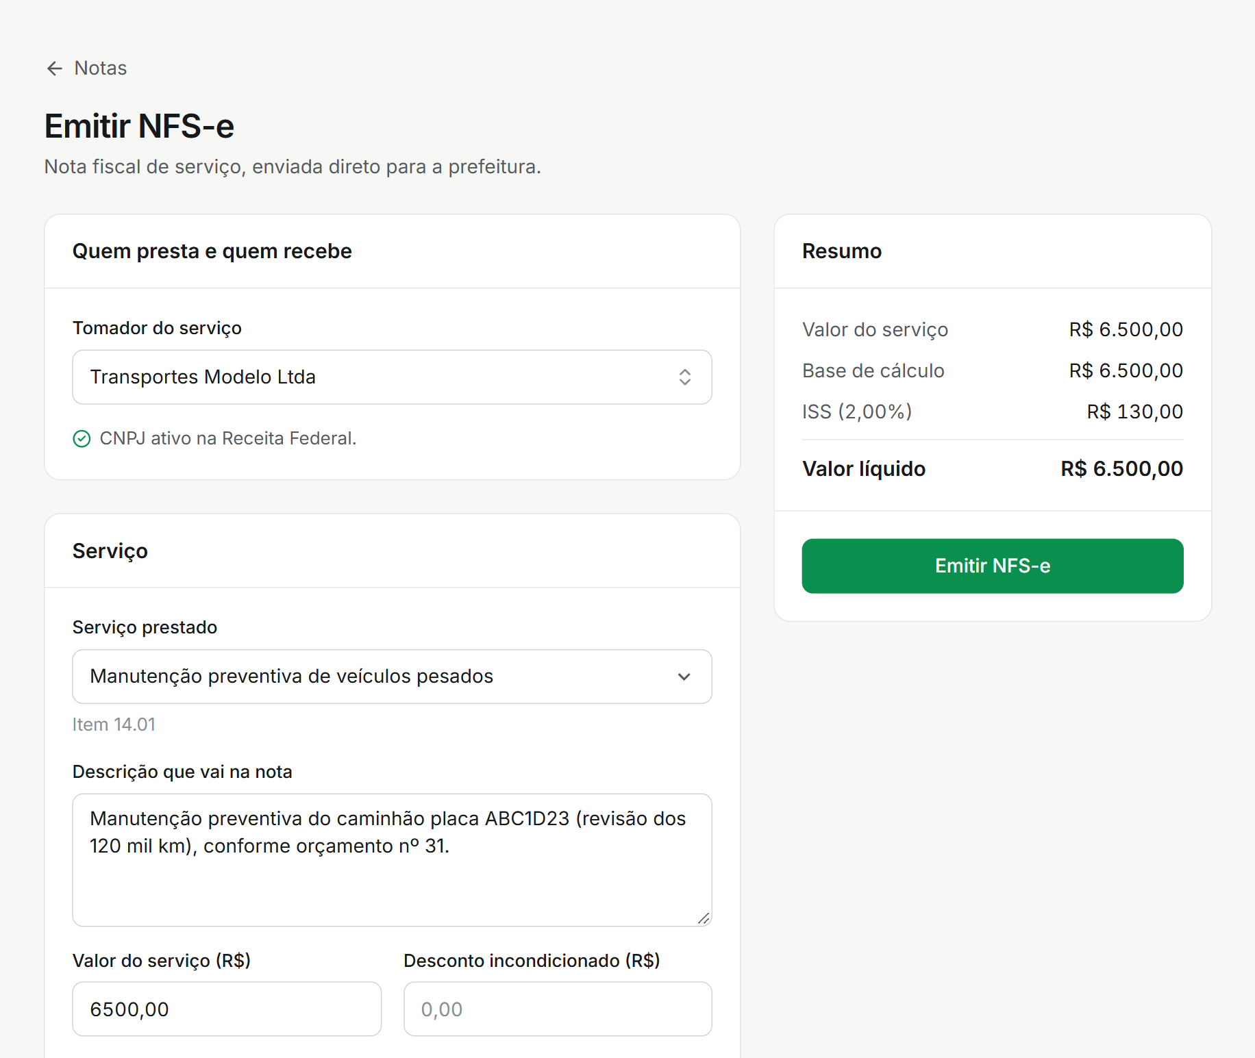Screen dimensions: 1255x1058
Task: Go back to Notas page
Action: tap(86, 68)
